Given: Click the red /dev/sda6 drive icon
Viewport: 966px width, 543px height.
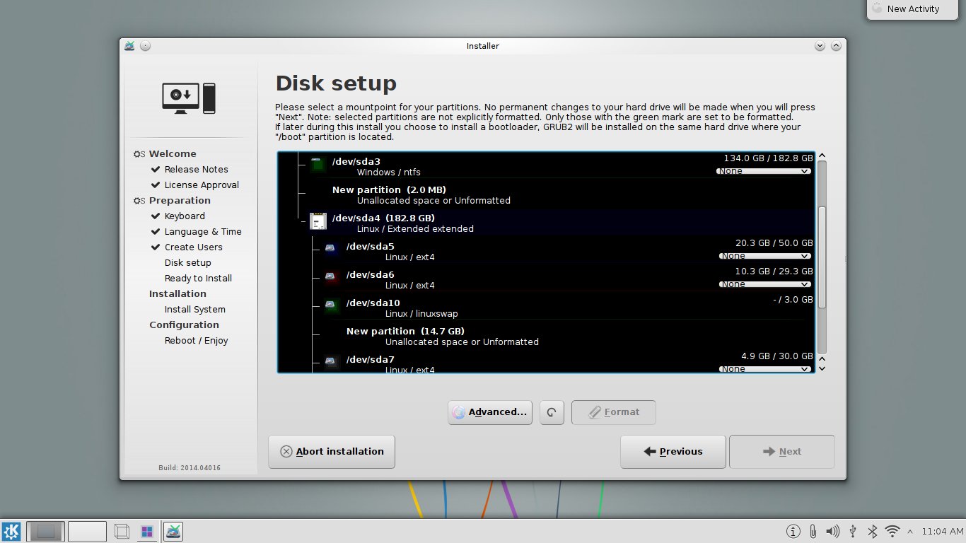Looking at the screenshot, I should pyautogui.click(x=331, y=277).
